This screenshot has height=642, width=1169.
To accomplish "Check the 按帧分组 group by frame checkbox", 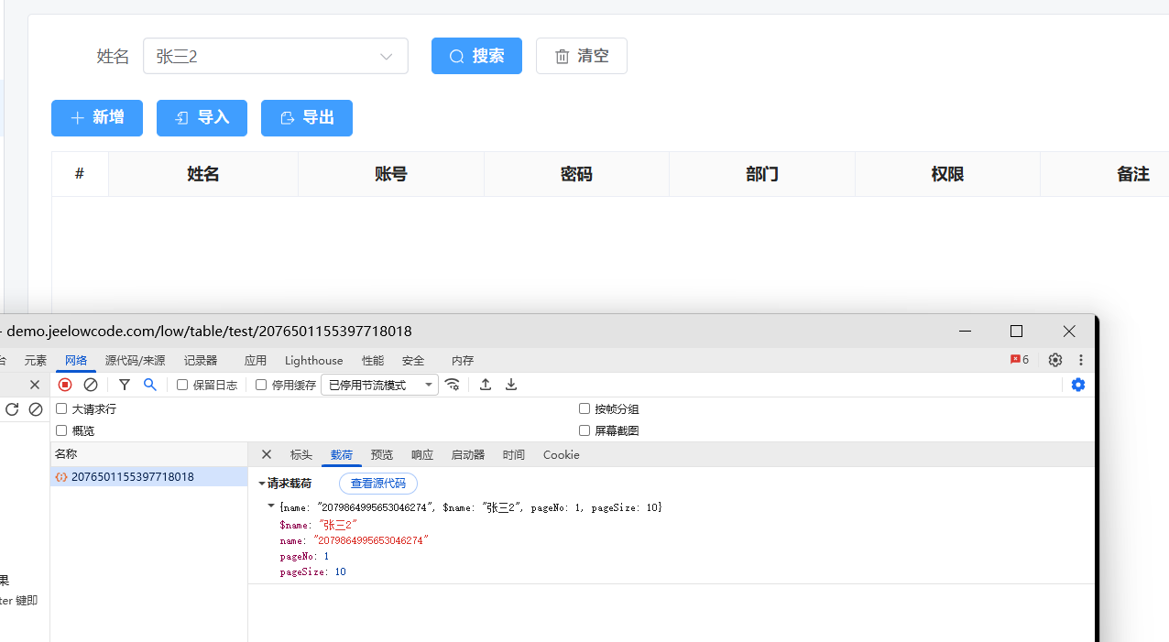I will coord(584,408).
